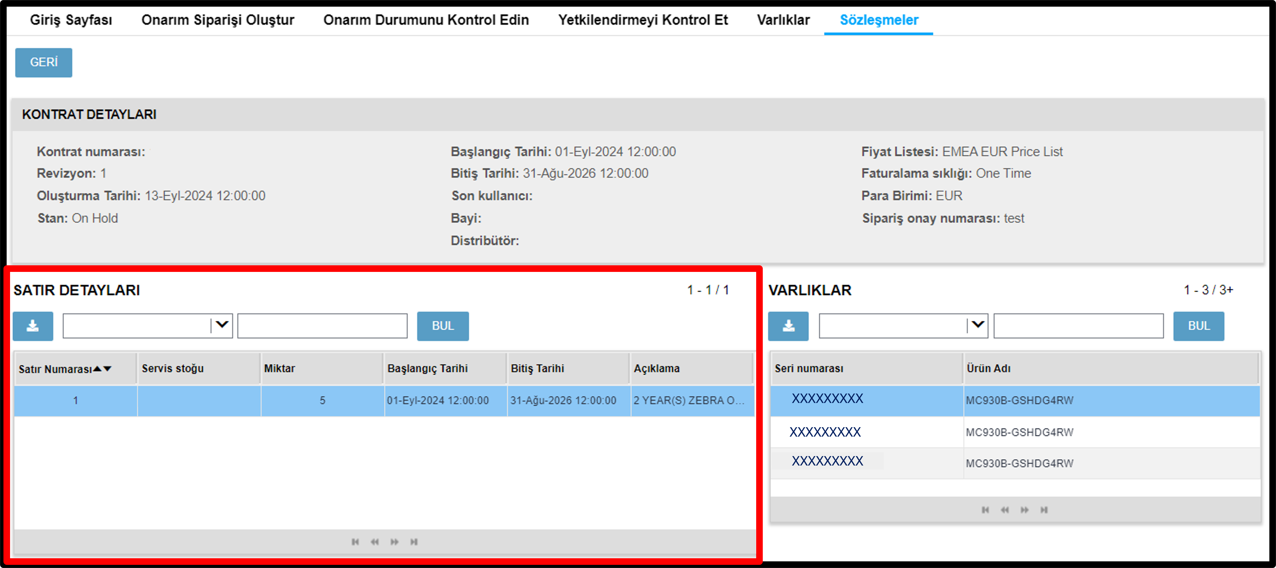Viewport: 1276px width, 568px height.
Task: Switch to the Varlıklar tab
Action: tap(783, 20)
